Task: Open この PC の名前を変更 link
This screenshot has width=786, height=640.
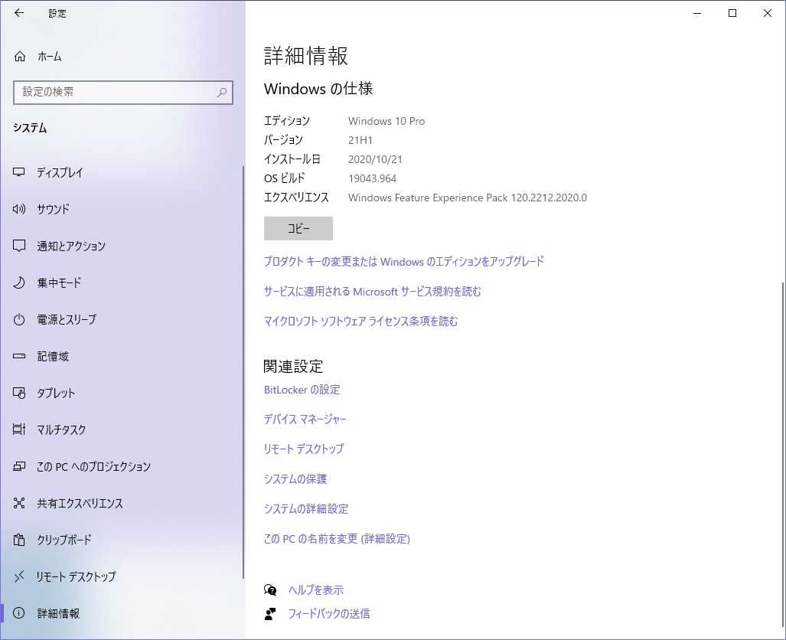Action: (x=337, y=539)
